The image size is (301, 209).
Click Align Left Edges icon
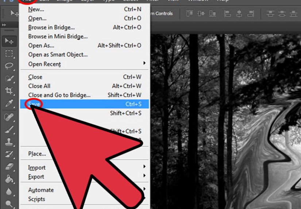point(227,13)
